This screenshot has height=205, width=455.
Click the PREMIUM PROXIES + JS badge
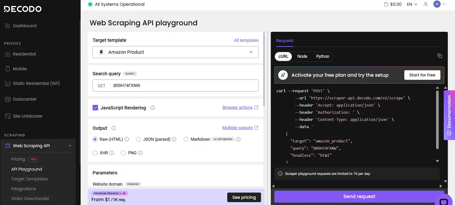tap(109, 193)
